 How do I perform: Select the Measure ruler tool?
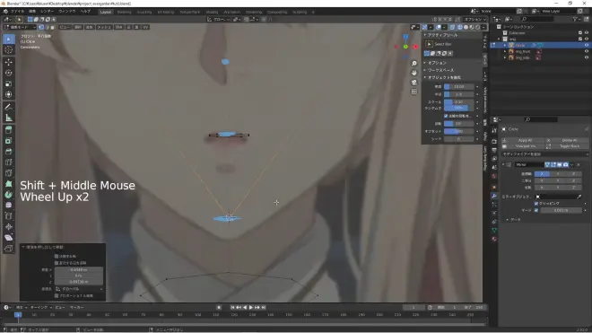point(9,118)
